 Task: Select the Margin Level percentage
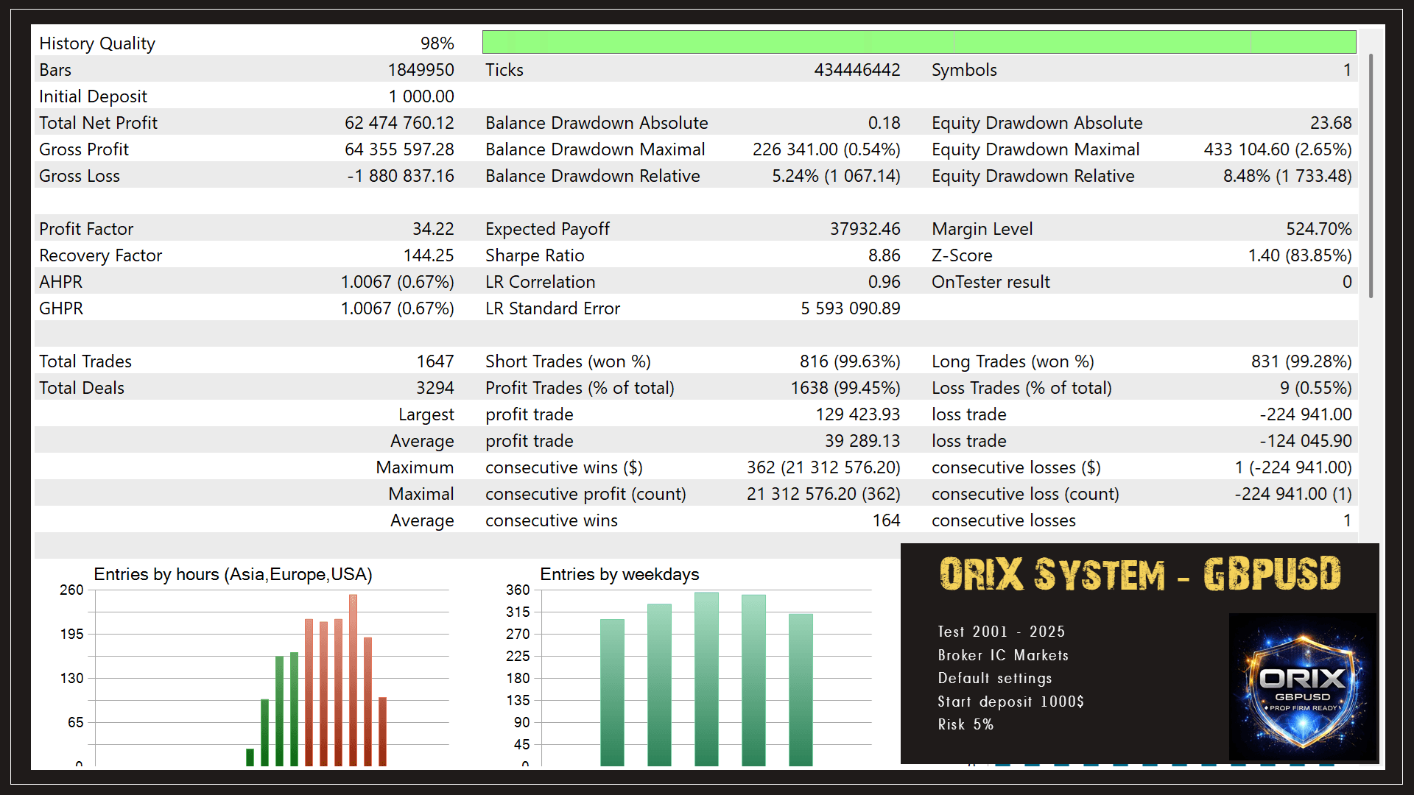pos(1319,229)
